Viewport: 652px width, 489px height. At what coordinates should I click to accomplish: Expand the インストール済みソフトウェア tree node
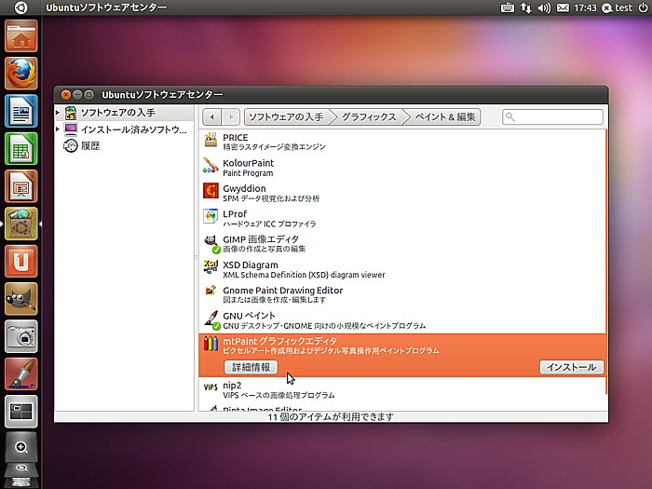(x=58, y=129)
